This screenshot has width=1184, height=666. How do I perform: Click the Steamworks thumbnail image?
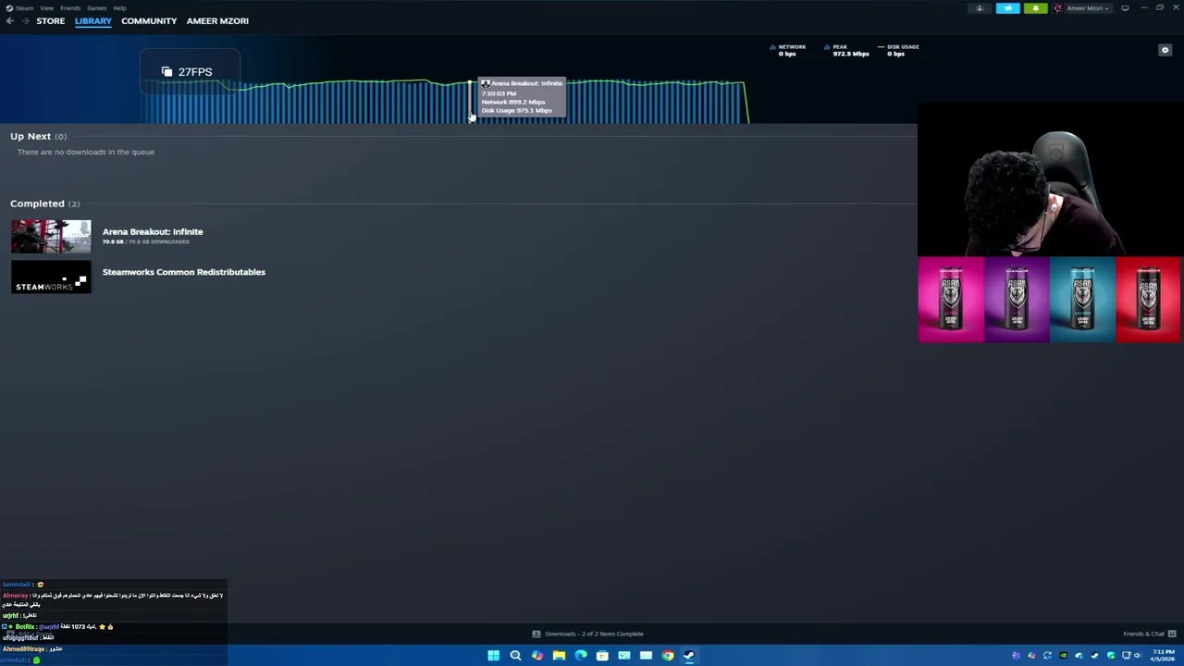(51, 277)
